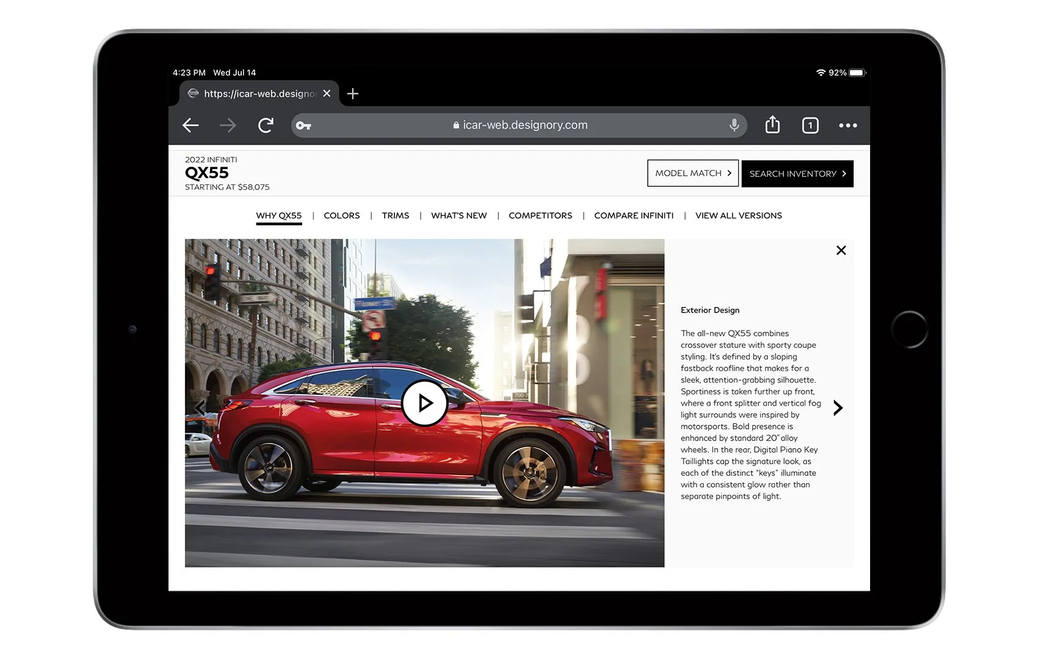This screenshot has height=659, width=1038.
Task: Open the share sheet icon
Action: click(x=772, y=124)
